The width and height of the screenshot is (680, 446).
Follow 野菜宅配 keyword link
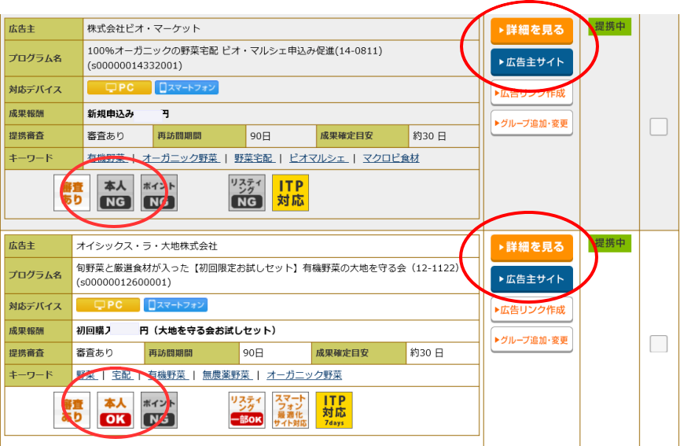(x=254, y=158)
